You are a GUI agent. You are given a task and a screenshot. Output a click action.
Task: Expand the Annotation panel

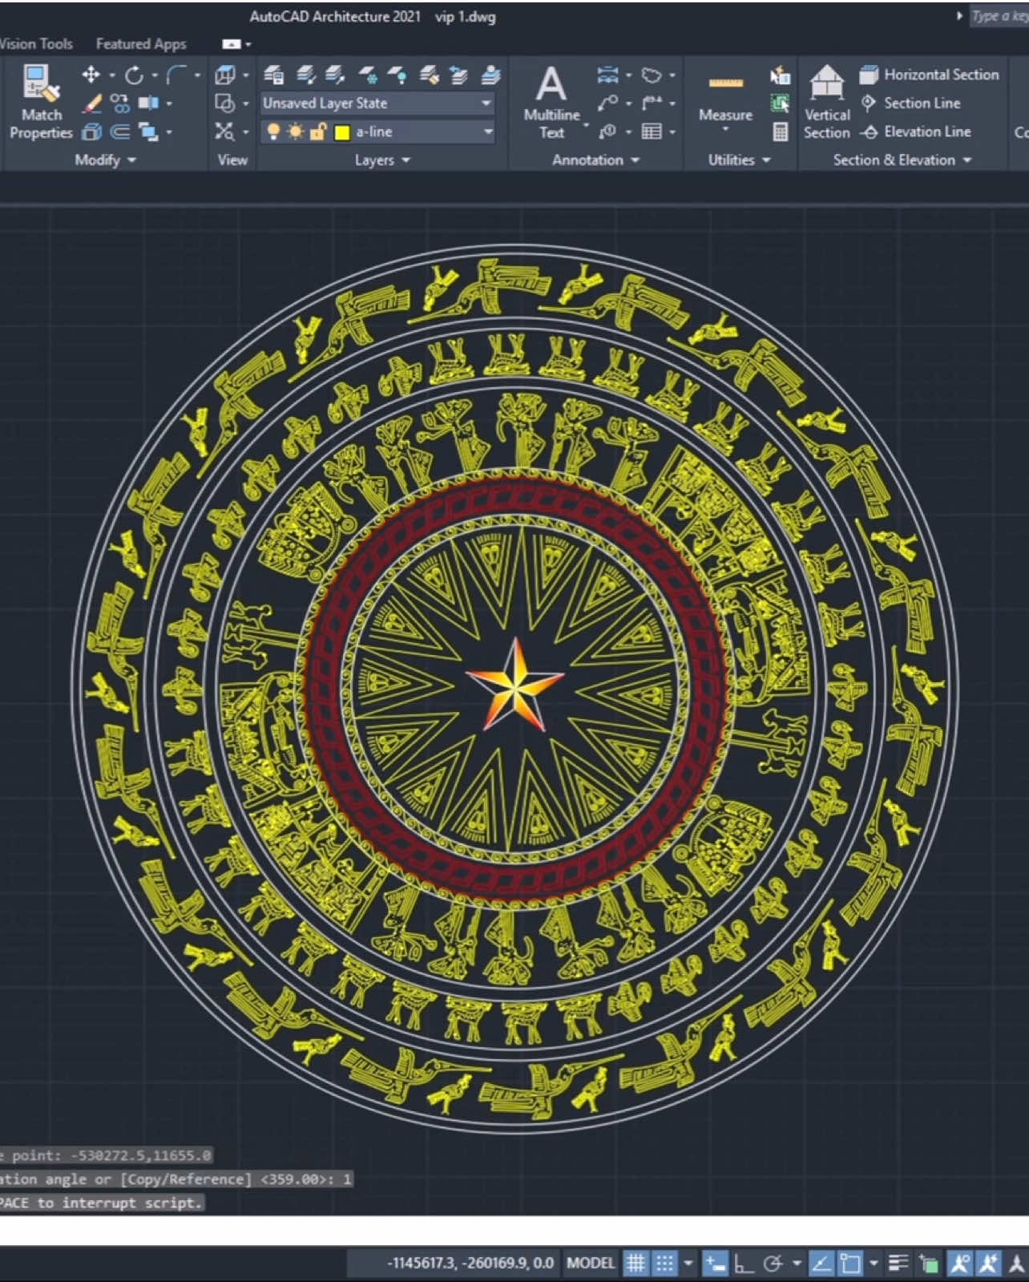click(x=595, y=160)
